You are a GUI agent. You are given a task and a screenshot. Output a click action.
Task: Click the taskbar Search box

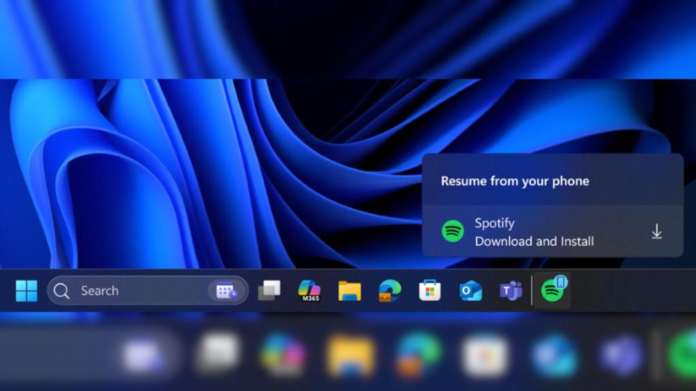147,291
